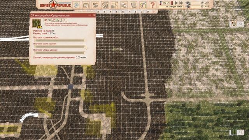
Task: Pause the game simulation
Action: 172,3
